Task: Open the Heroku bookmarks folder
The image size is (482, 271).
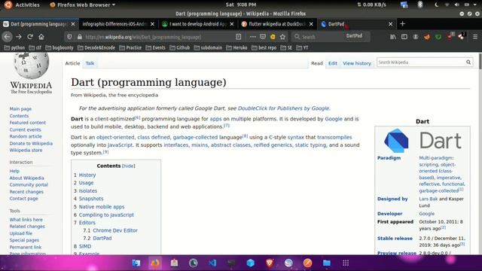Action: point(236,47)
